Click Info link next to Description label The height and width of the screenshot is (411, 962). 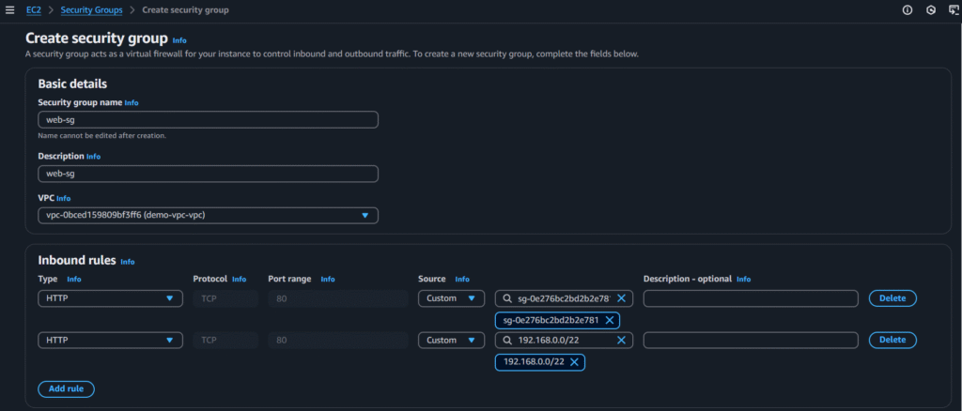pos(93,157)
